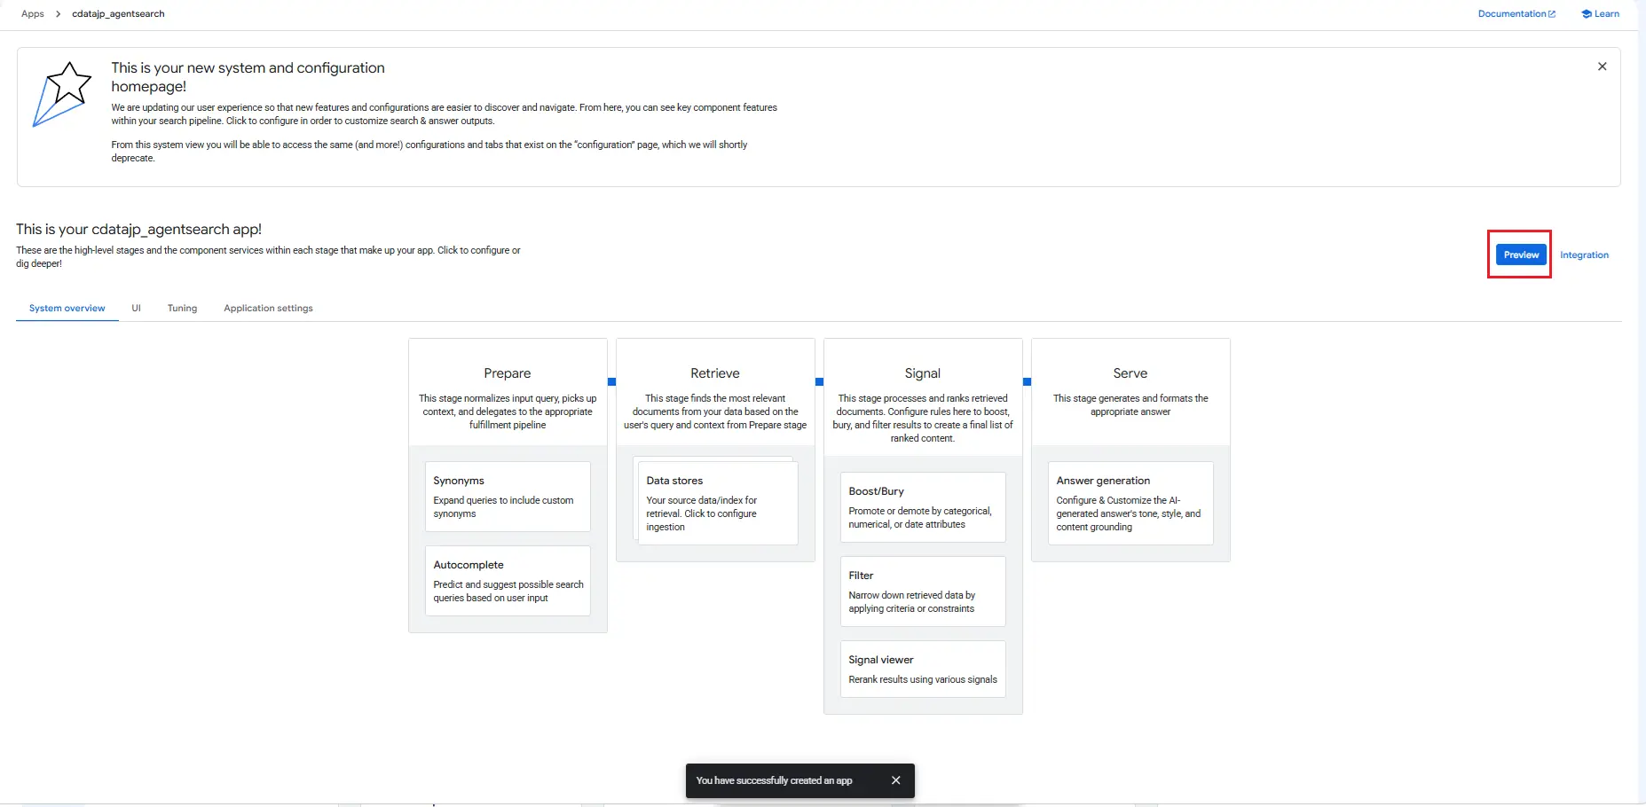The width and height of the screenshot is (1646, 807).
Task: Click the Retrieve stage heading
Action: (x=715, y=373)
